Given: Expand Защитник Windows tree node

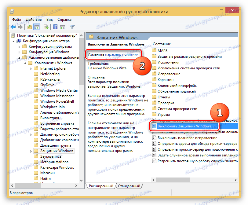Looking at the screenshot, I should pos(31,151).
